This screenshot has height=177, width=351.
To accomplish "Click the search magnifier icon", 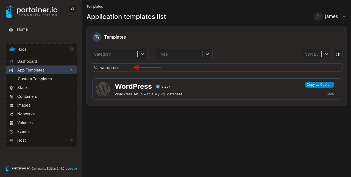I will point(96,67).
